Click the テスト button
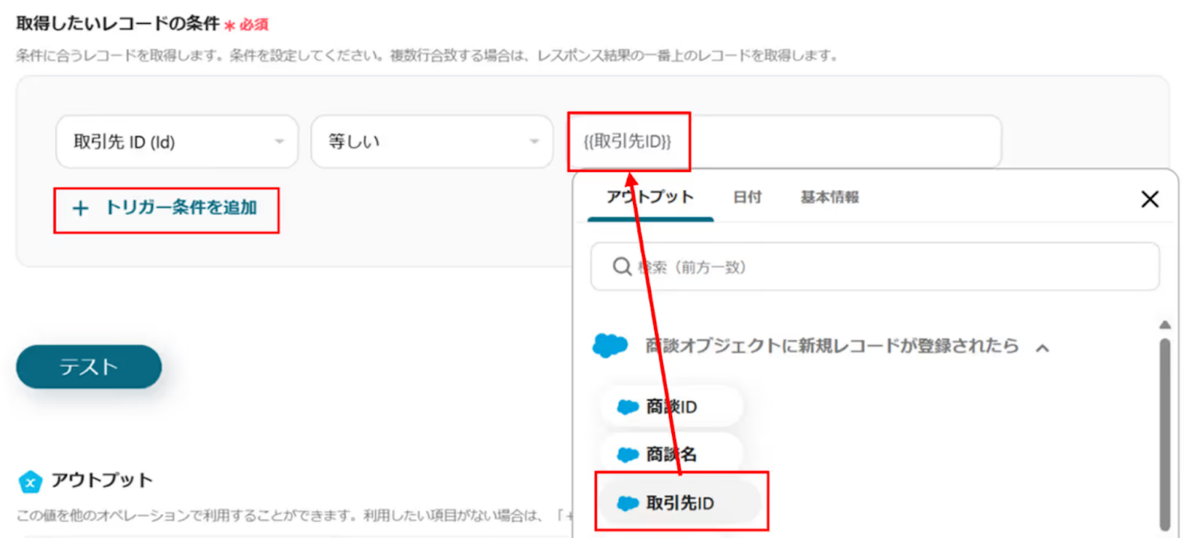1200x538 pixels. point(88,367)
